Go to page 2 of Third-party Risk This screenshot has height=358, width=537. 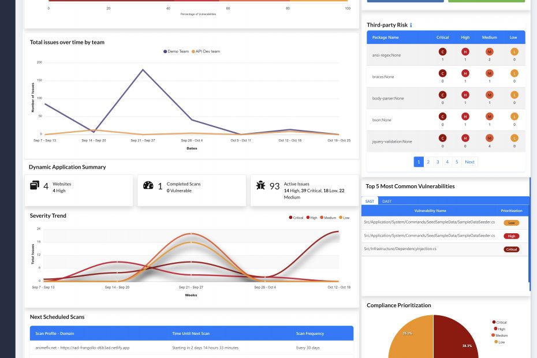tap(428, 162)
